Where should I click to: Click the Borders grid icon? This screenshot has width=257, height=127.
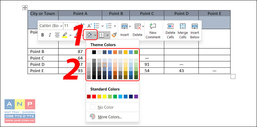102,35
